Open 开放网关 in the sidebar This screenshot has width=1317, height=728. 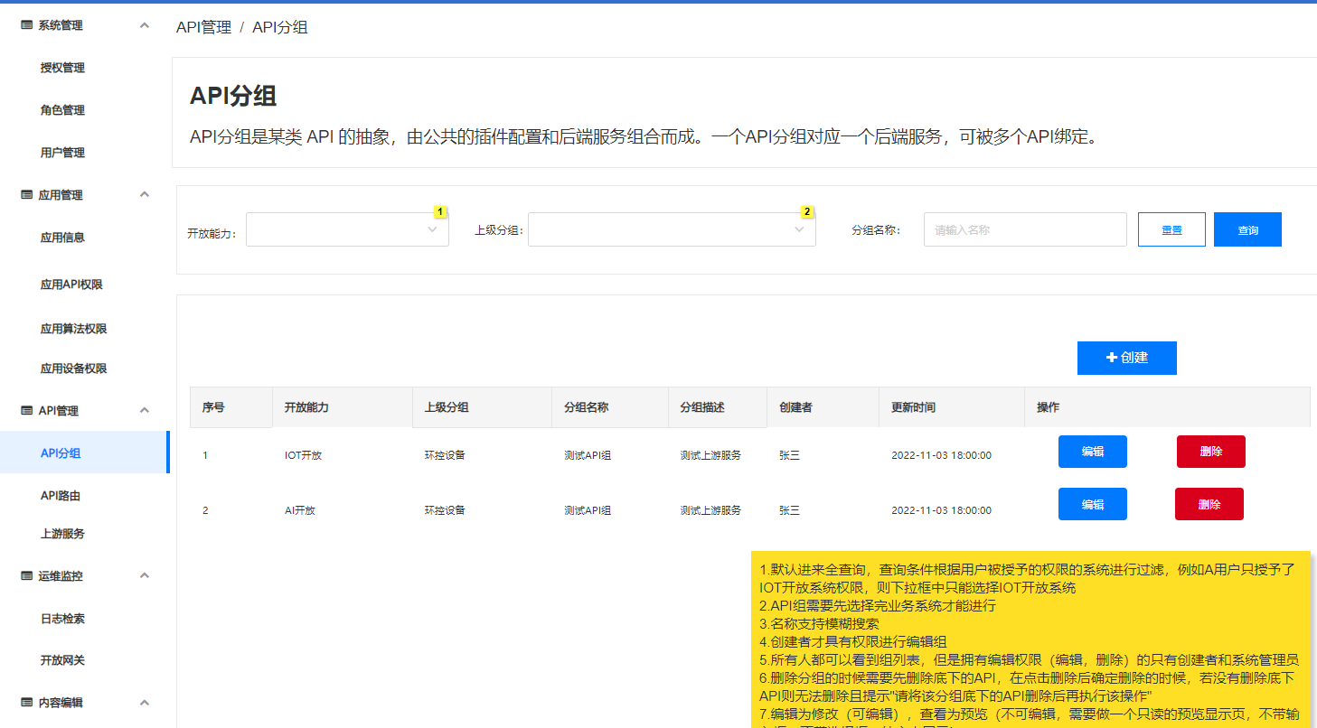(x=62, y=660)
